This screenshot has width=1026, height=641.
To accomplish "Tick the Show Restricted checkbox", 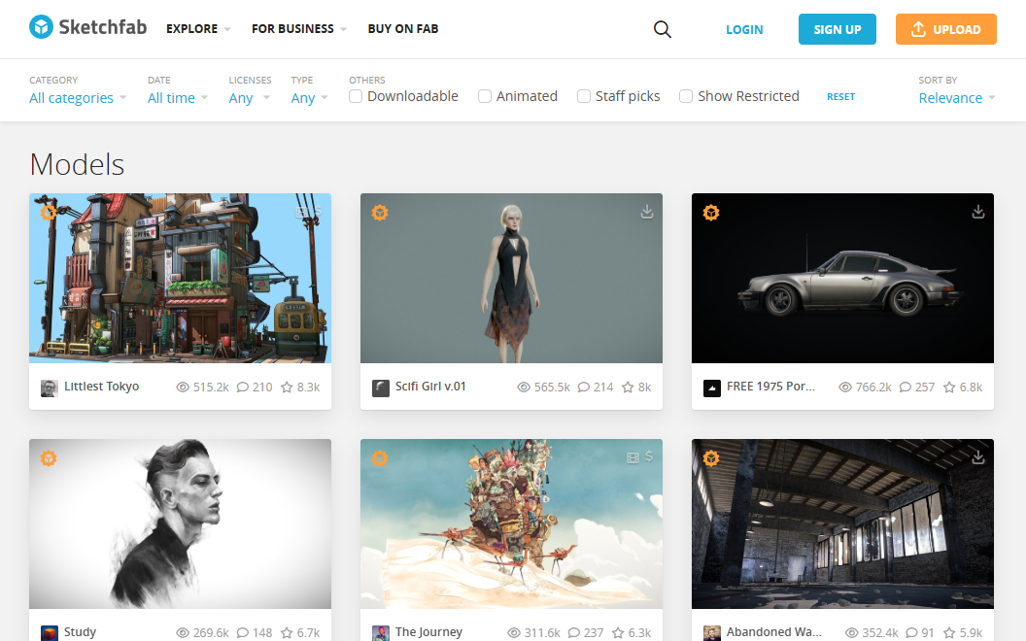I will click(686, 96).
